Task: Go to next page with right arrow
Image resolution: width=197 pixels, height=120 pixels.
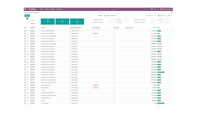Action: point(155,16)
